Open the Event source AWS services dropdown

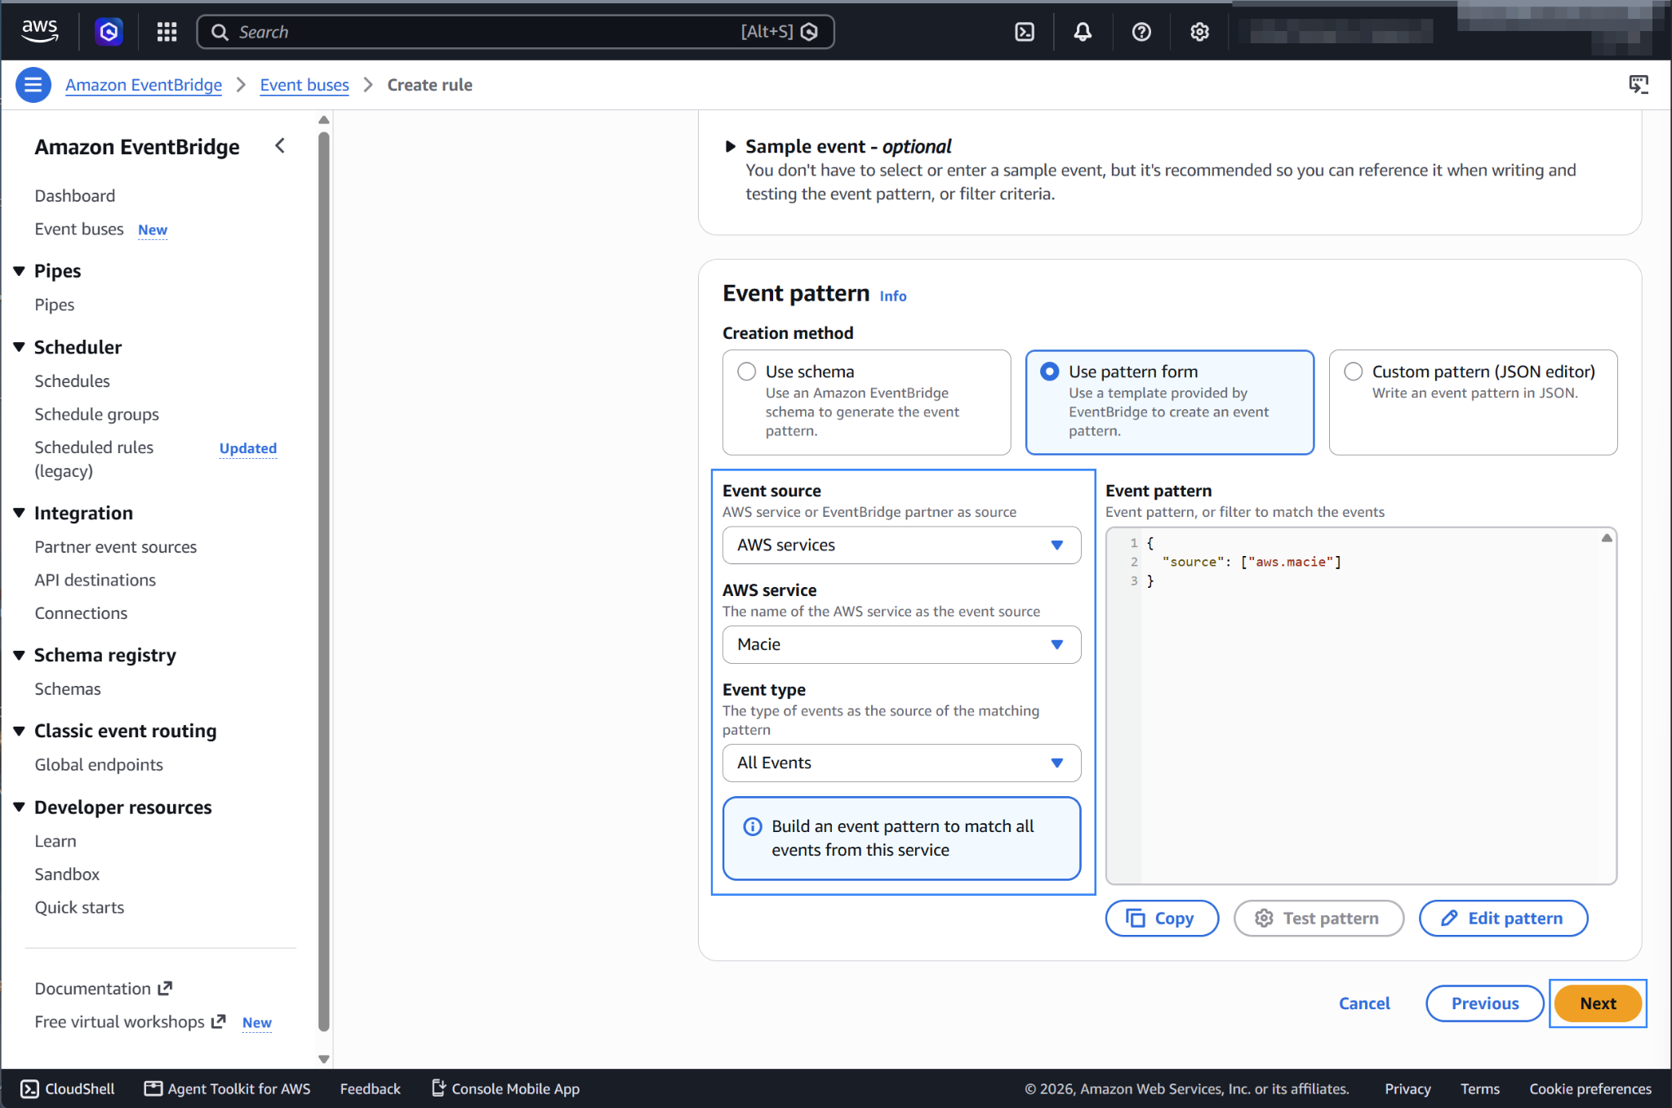901,545
